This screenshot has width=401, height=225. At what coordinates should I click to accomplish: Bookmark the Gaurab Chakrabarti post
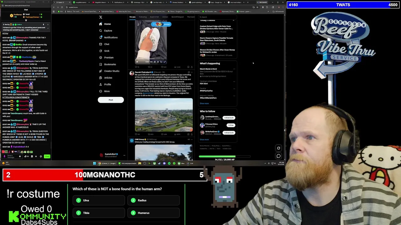coord(188,134)
